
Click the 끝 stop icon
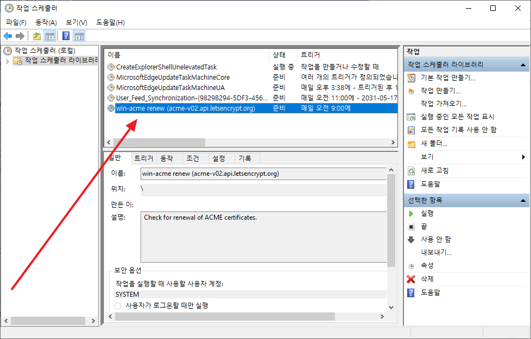pyautogui.click(x=411, y=227)
